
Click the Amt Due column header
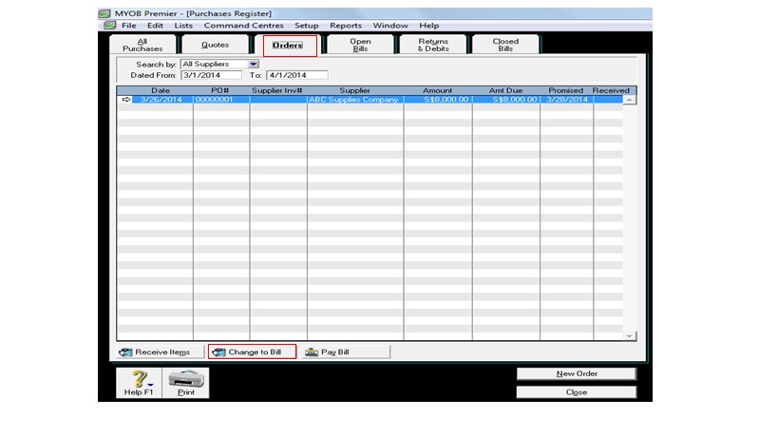(x=505, y=90)
